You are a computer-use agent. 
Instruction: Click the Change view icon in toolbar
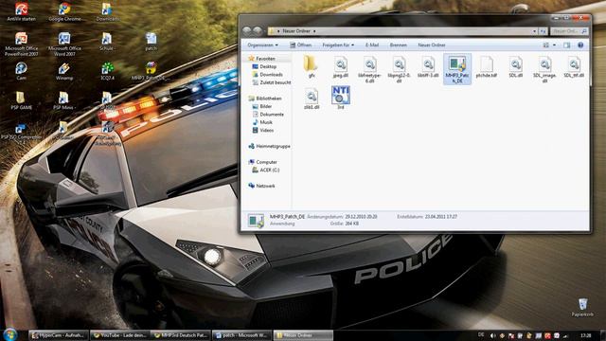pyautogui.click(x=545, y=45)
